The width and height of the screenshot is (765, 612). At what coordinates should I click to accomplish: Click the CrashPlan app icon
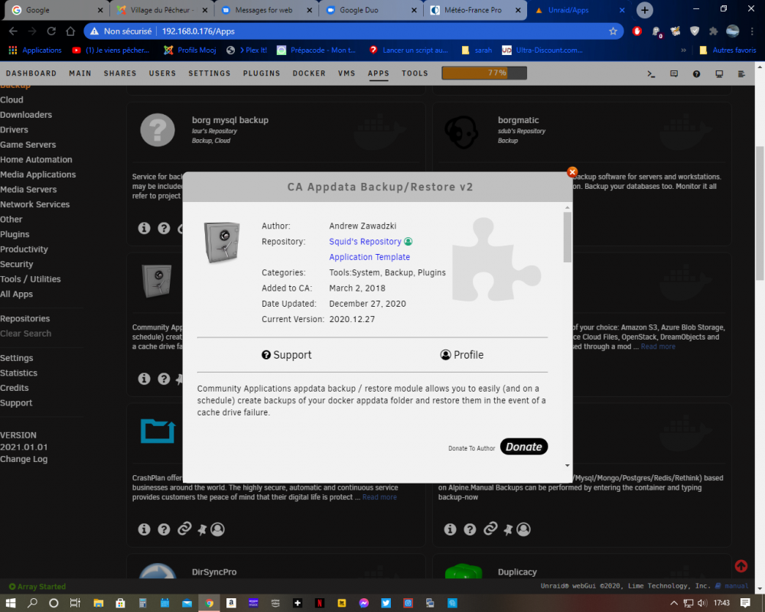[x=158, y=431]
